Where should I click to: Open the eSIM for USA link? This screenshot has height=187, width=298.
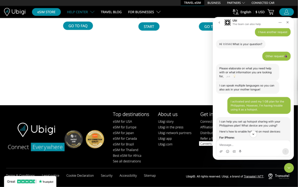point(123,122)
